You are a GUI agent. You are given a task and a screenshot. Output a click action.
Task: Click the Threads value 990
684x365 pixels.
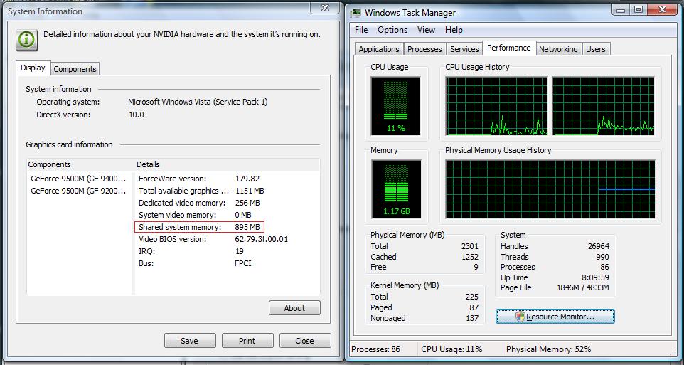[602, 257]
